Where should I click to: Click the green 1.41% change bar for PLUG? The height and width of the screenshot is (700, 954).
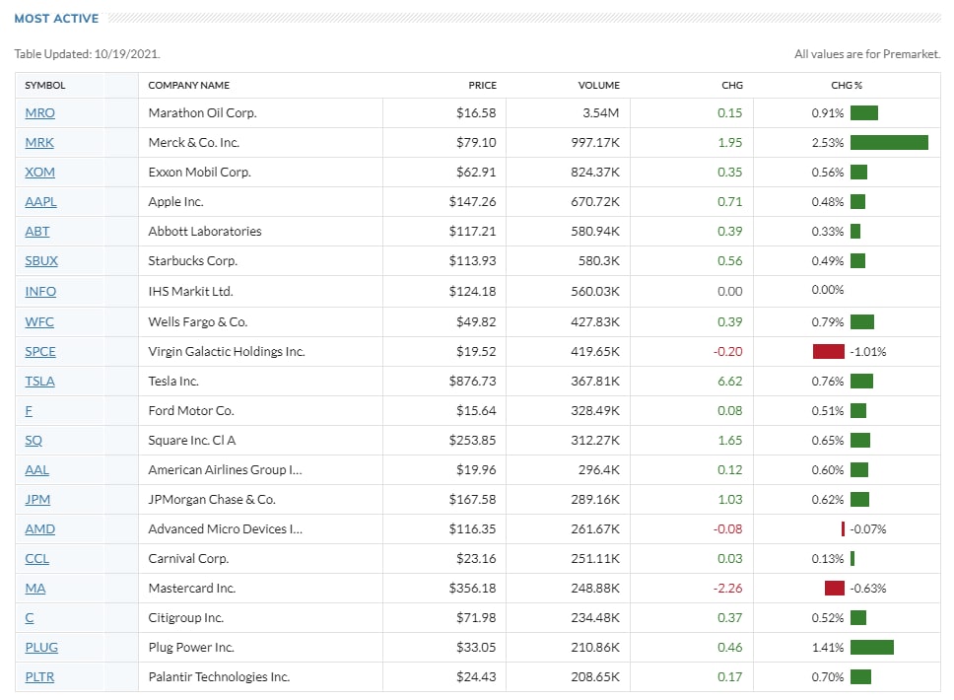(872, 648)
